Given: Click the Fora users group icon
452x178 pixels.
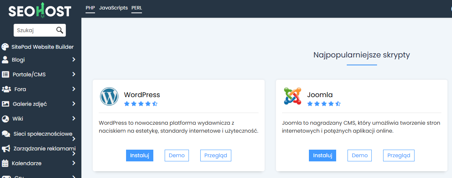Looking at the screenshot, I should (6, 89).
